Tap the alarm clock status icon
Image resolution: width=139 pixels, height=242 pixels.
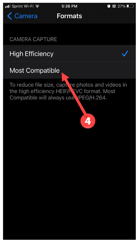pos(109,6)
